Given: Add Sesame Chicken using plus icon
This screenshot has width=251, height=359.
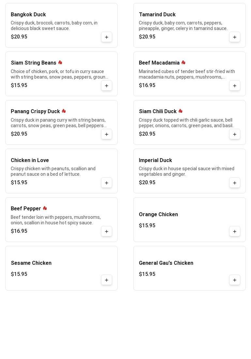Looking at the screenshot, I should pos(107,280).
